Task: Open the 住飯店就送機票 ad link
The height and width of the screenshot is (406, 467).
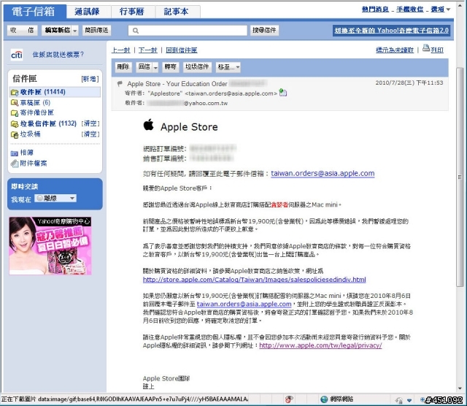Action: click(x=58, y=54)
